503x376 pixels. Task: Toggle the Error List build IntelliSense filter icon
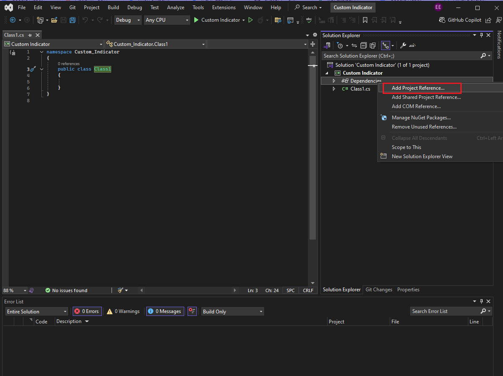coord(192,311)
